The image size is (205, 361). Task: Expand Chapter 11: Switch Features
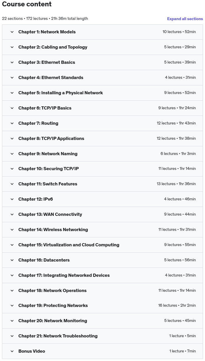point(102,184)
